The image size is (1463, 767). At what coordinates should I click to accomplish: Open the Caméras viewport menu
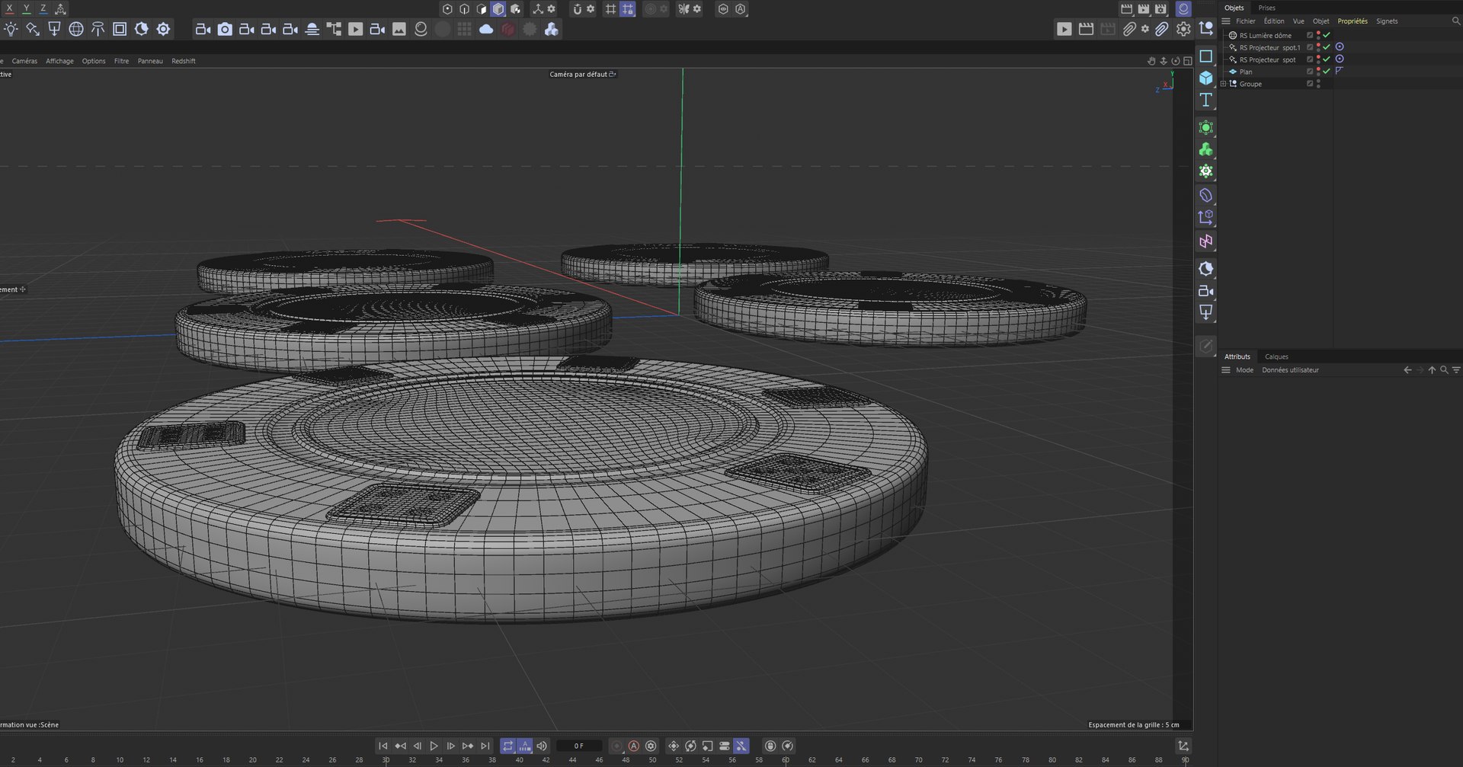tap(24, 61)
